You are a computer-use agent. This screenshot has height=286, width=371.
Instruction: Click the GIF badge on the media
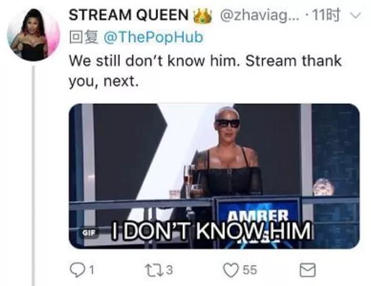(x=88, y=233)
